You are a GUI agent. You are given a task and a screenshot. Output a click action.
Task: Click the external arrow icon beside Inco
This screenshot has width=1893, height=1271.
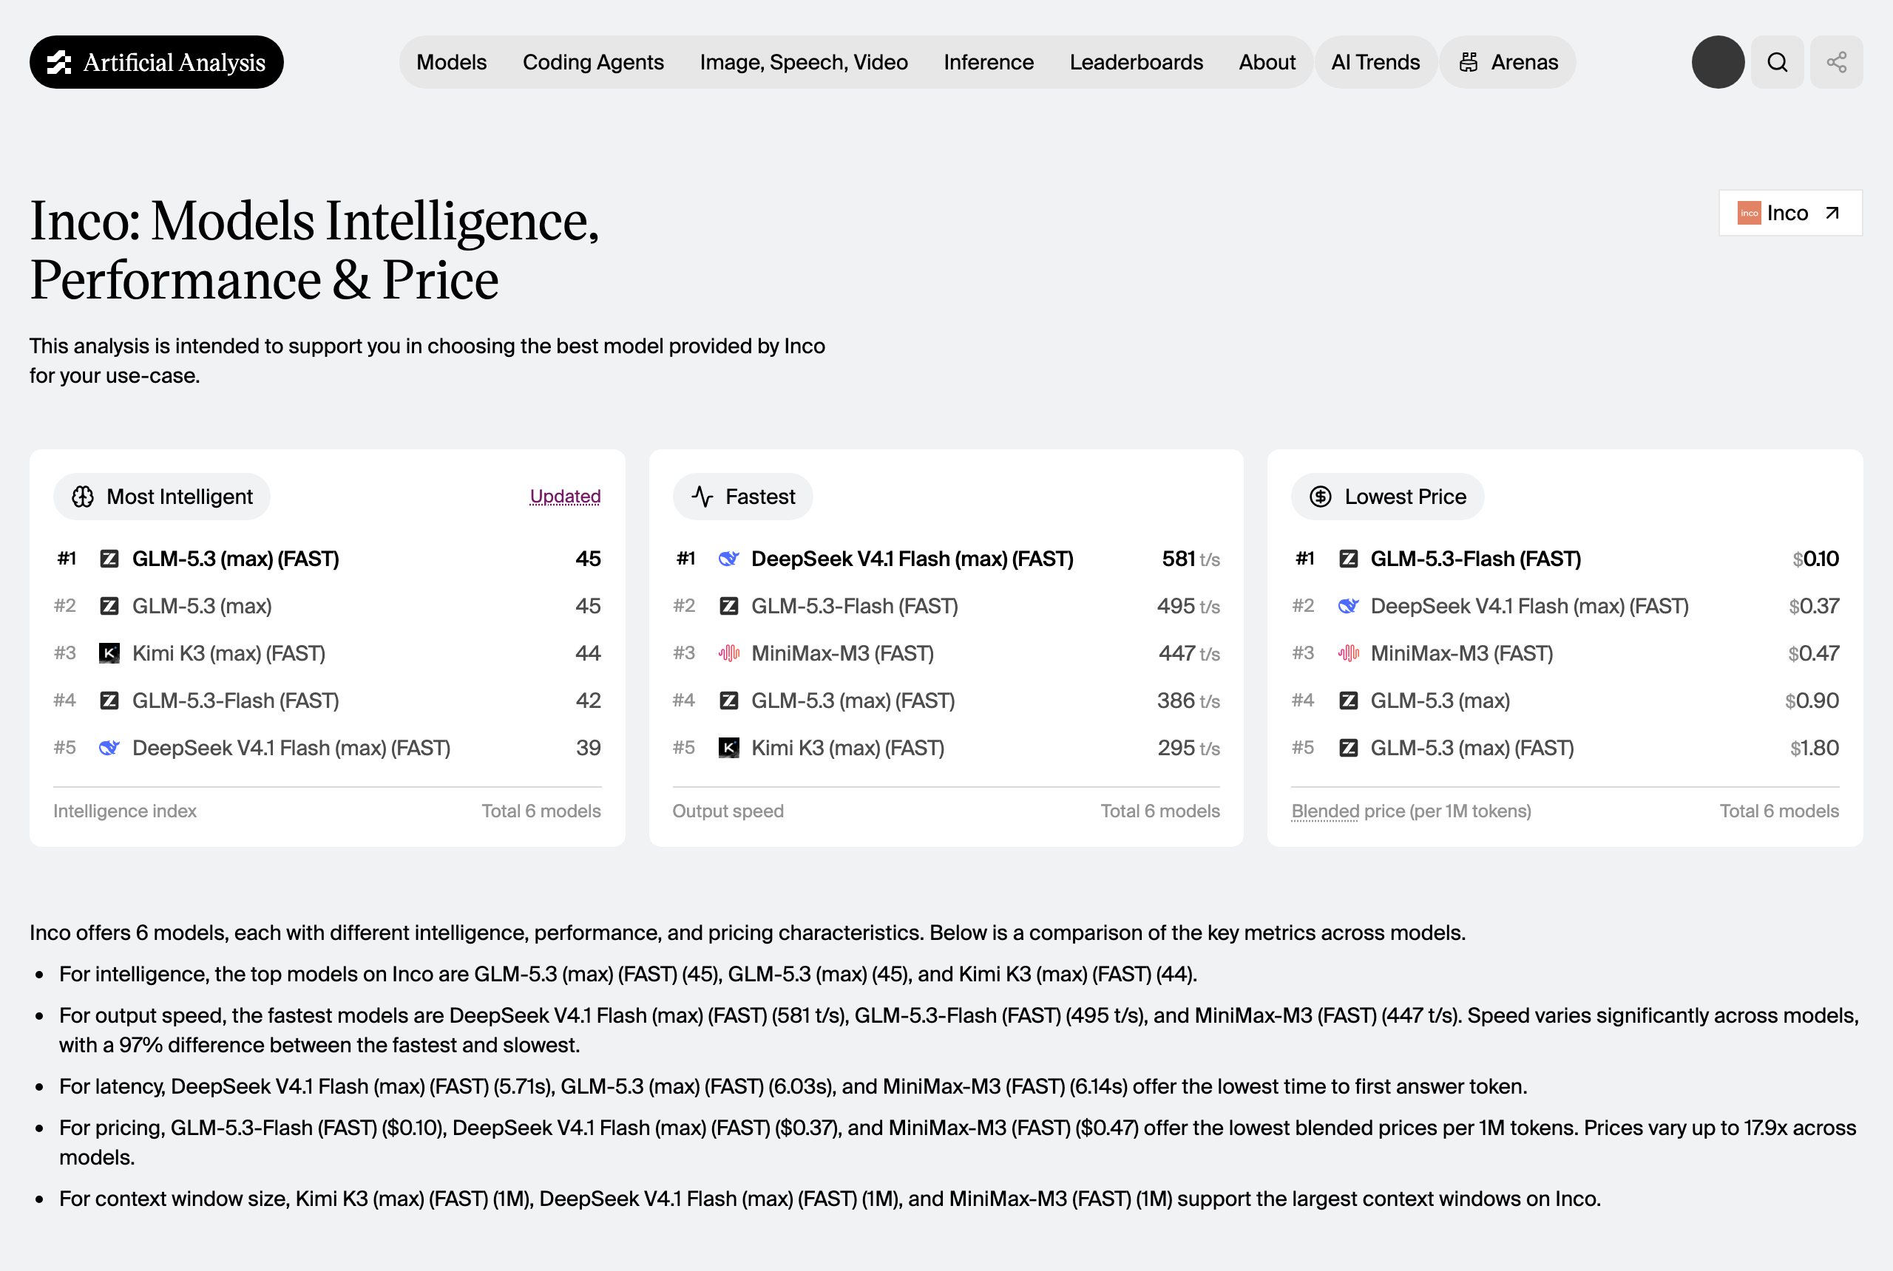pyautogui.click(x=1832, y=213)
